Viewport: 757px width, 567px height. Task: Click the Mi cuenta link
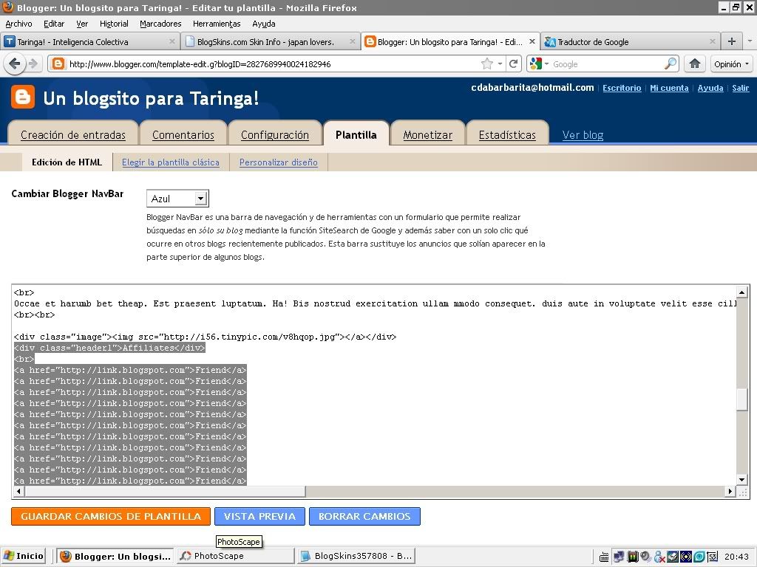[669, 88]
